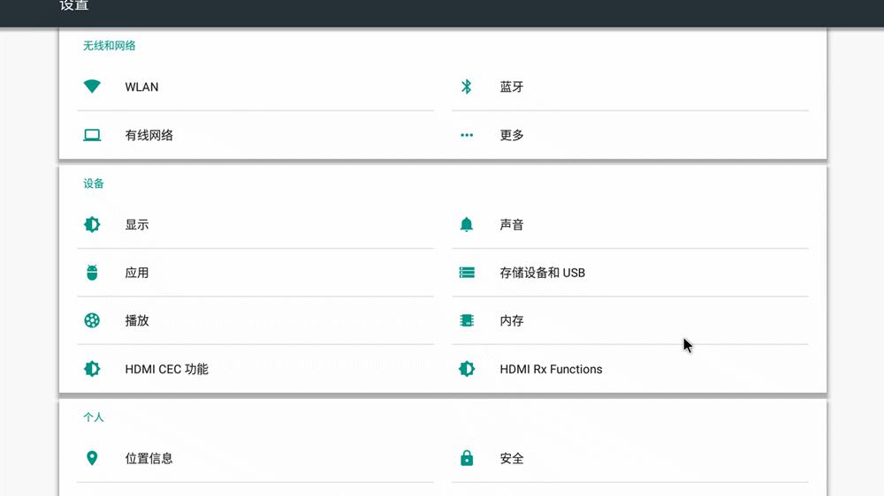
Task: Click the Bluetooth icon next to 蓝牙
Action: pos(466,86)
